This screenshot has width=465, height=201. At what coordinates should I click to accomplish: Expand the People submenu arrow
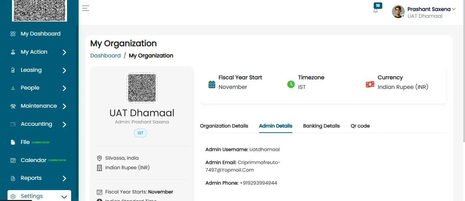click(64, 88)
